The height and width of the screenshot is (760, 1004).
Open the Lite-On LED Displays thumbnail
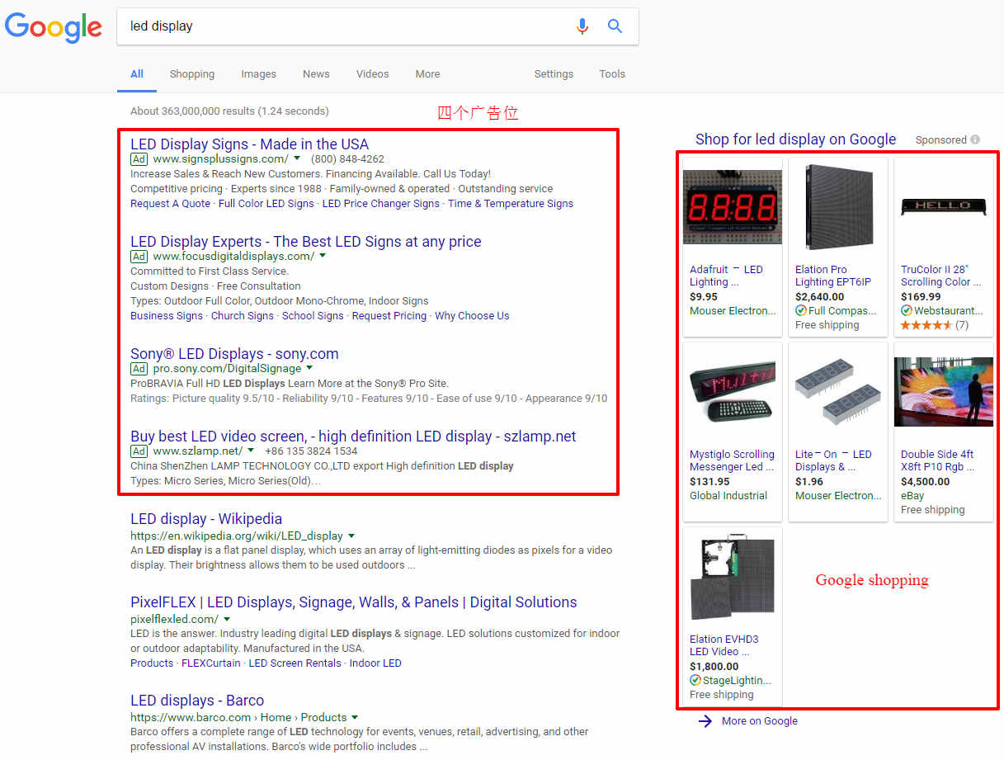pyautogui.click(x=837, y=392)
